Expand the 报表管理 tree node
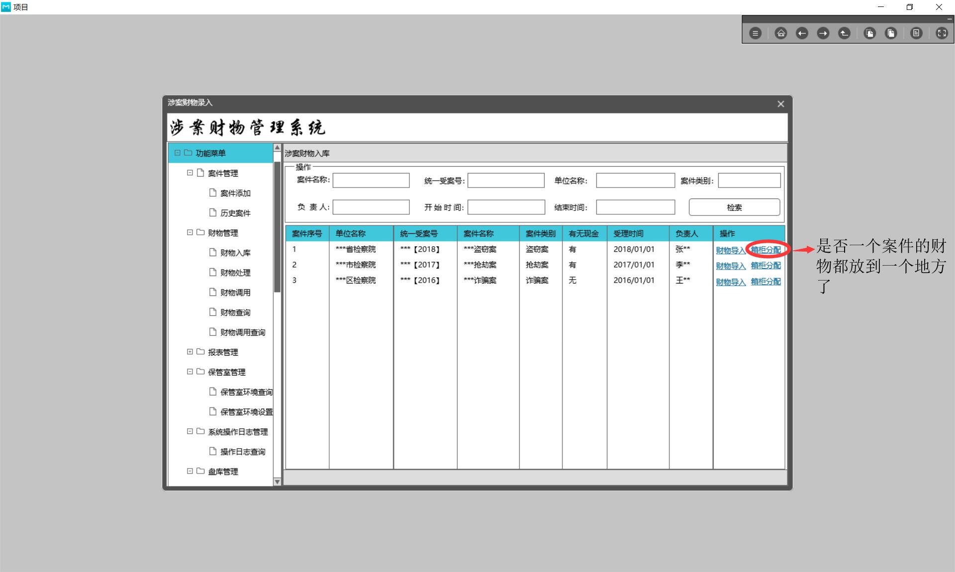This screenshot has height=572, width=955. tap(190, 352)
